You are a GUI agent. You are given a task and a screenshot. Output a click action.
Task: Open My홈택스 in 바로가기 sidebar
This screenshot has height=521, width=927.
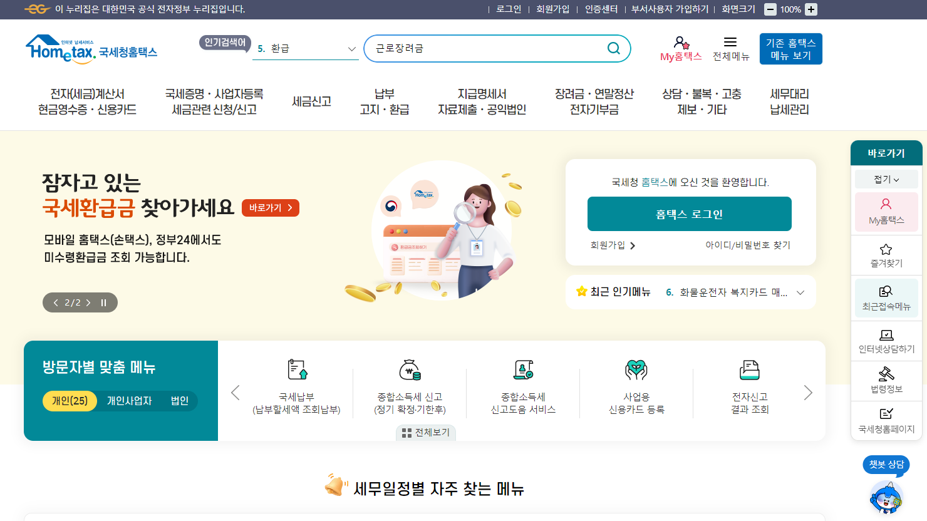886,212
